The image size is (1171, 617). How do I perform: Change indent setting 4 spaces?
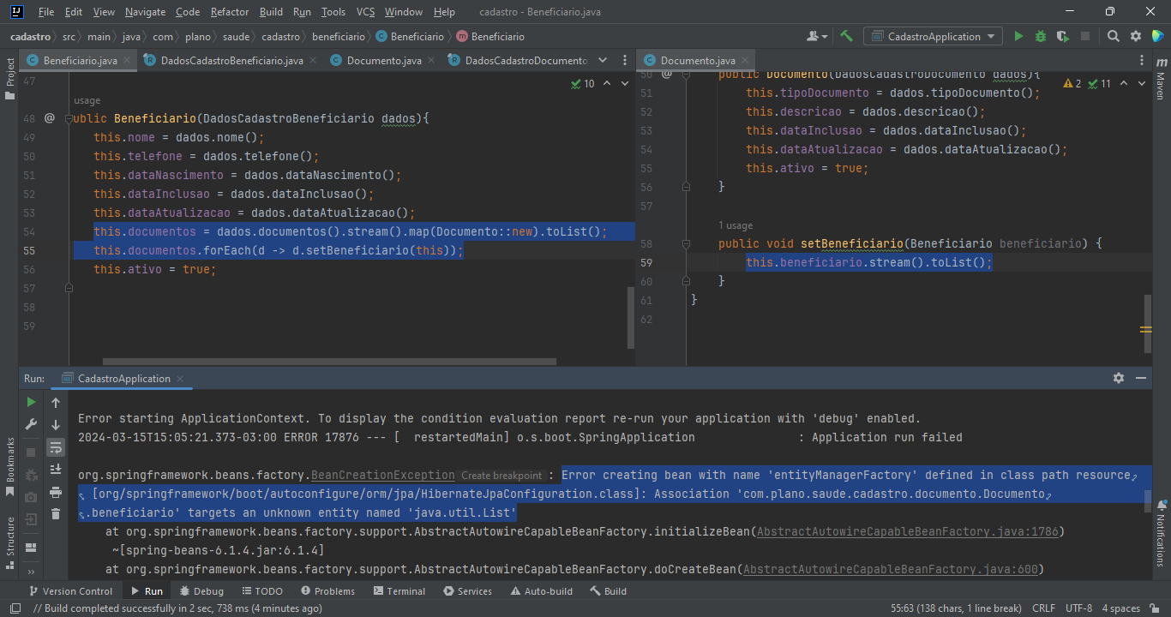tap(1120, 608)
